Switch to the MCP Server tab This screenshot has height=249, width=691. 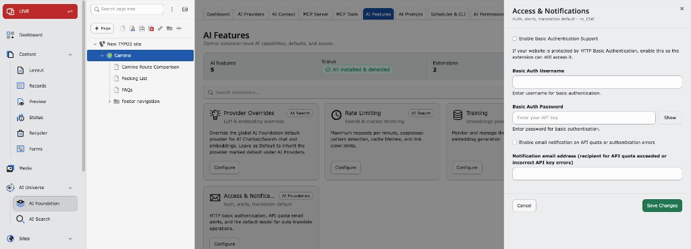(x=316, y=14)
